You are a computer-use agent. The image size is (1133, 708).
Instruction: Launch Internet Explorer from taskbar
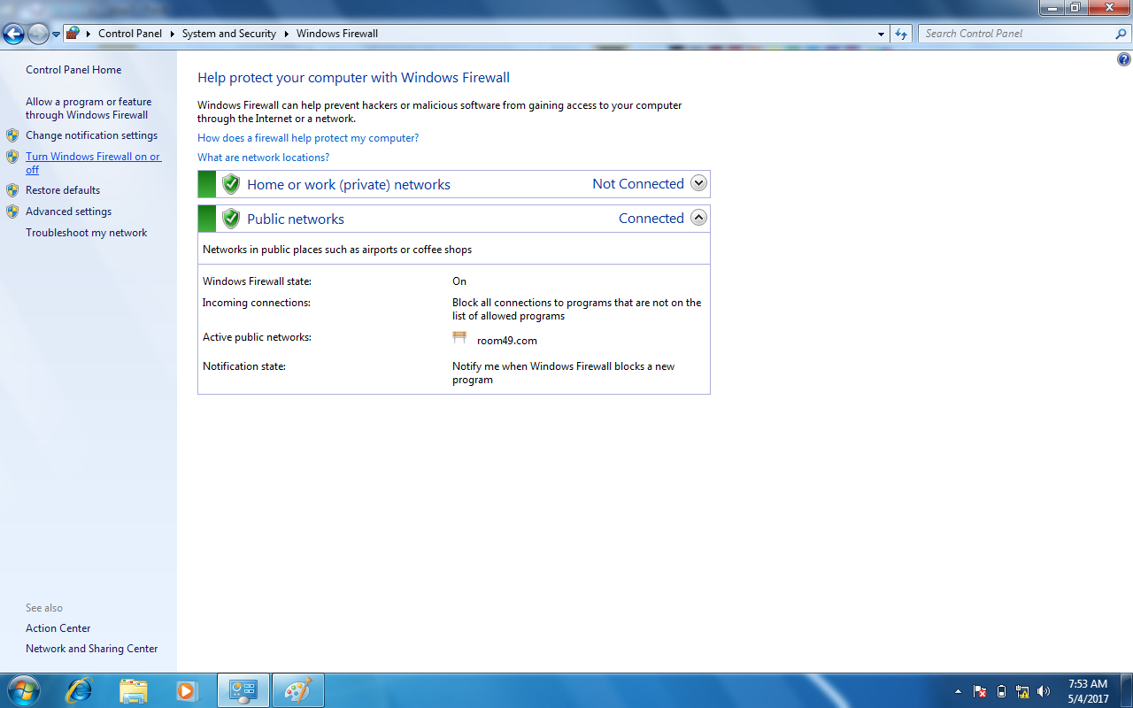click(x=79, y=690)
